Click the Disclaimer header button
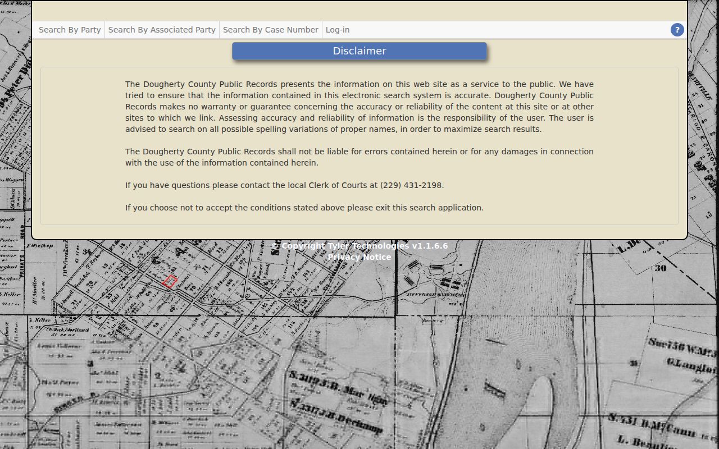Screen dimensions: 719x449 click(x=359, y=51)
